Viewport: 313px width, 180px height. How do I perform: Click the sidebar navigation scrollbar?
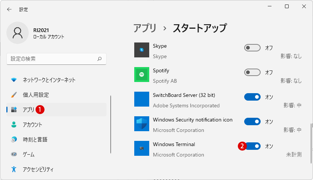[x=111, y=124]
